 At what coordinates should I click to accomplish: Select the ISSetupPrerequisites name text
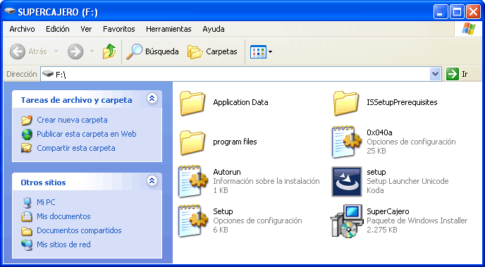coord(402,102)
